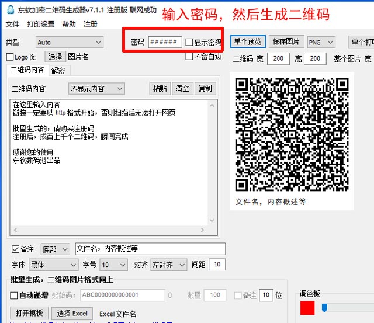Screen dimensions: 374x323
Task: Click the horizontal scroll right arrow
Action: 203,230
